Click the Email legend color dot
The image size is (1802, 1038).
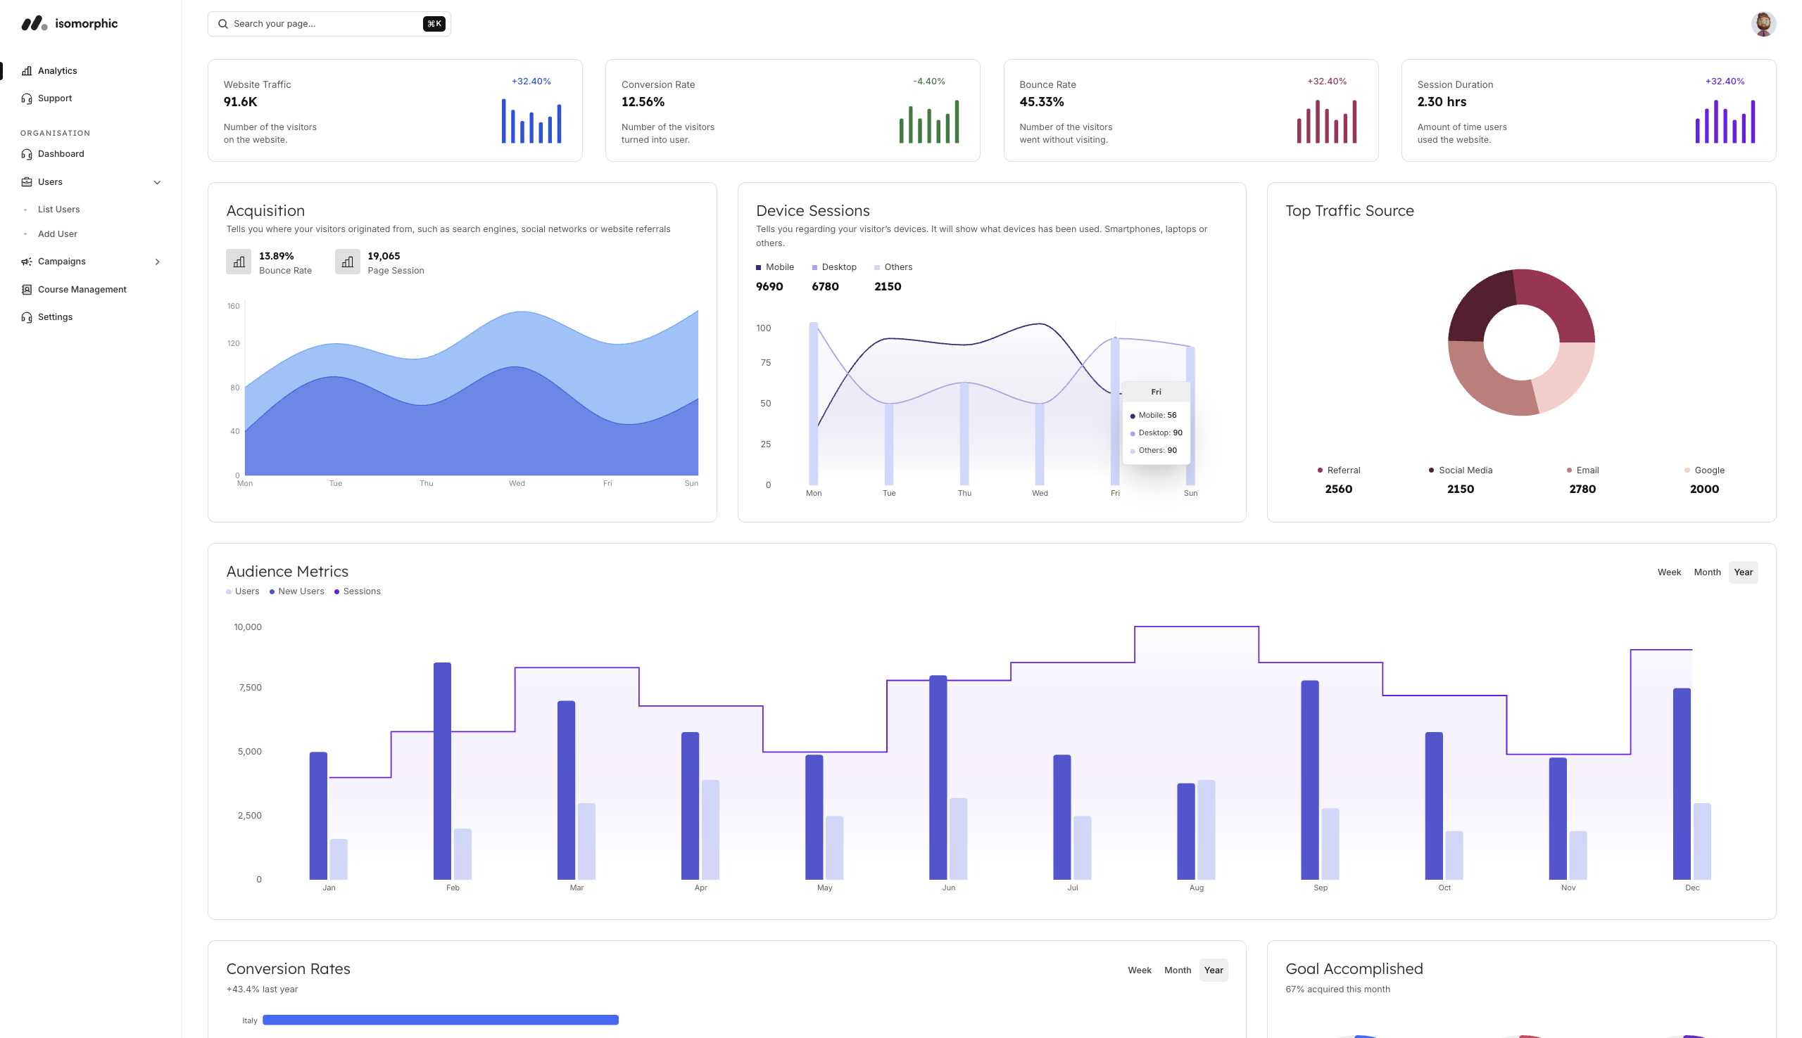(x=1569, y=470)
